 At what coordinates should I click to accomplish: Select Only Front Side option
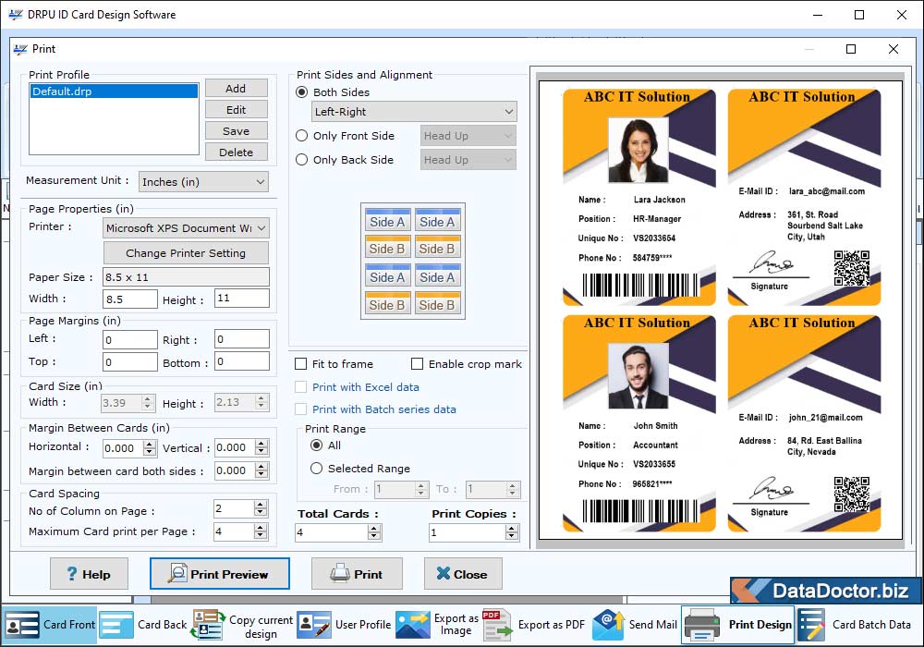pos(302,136)
